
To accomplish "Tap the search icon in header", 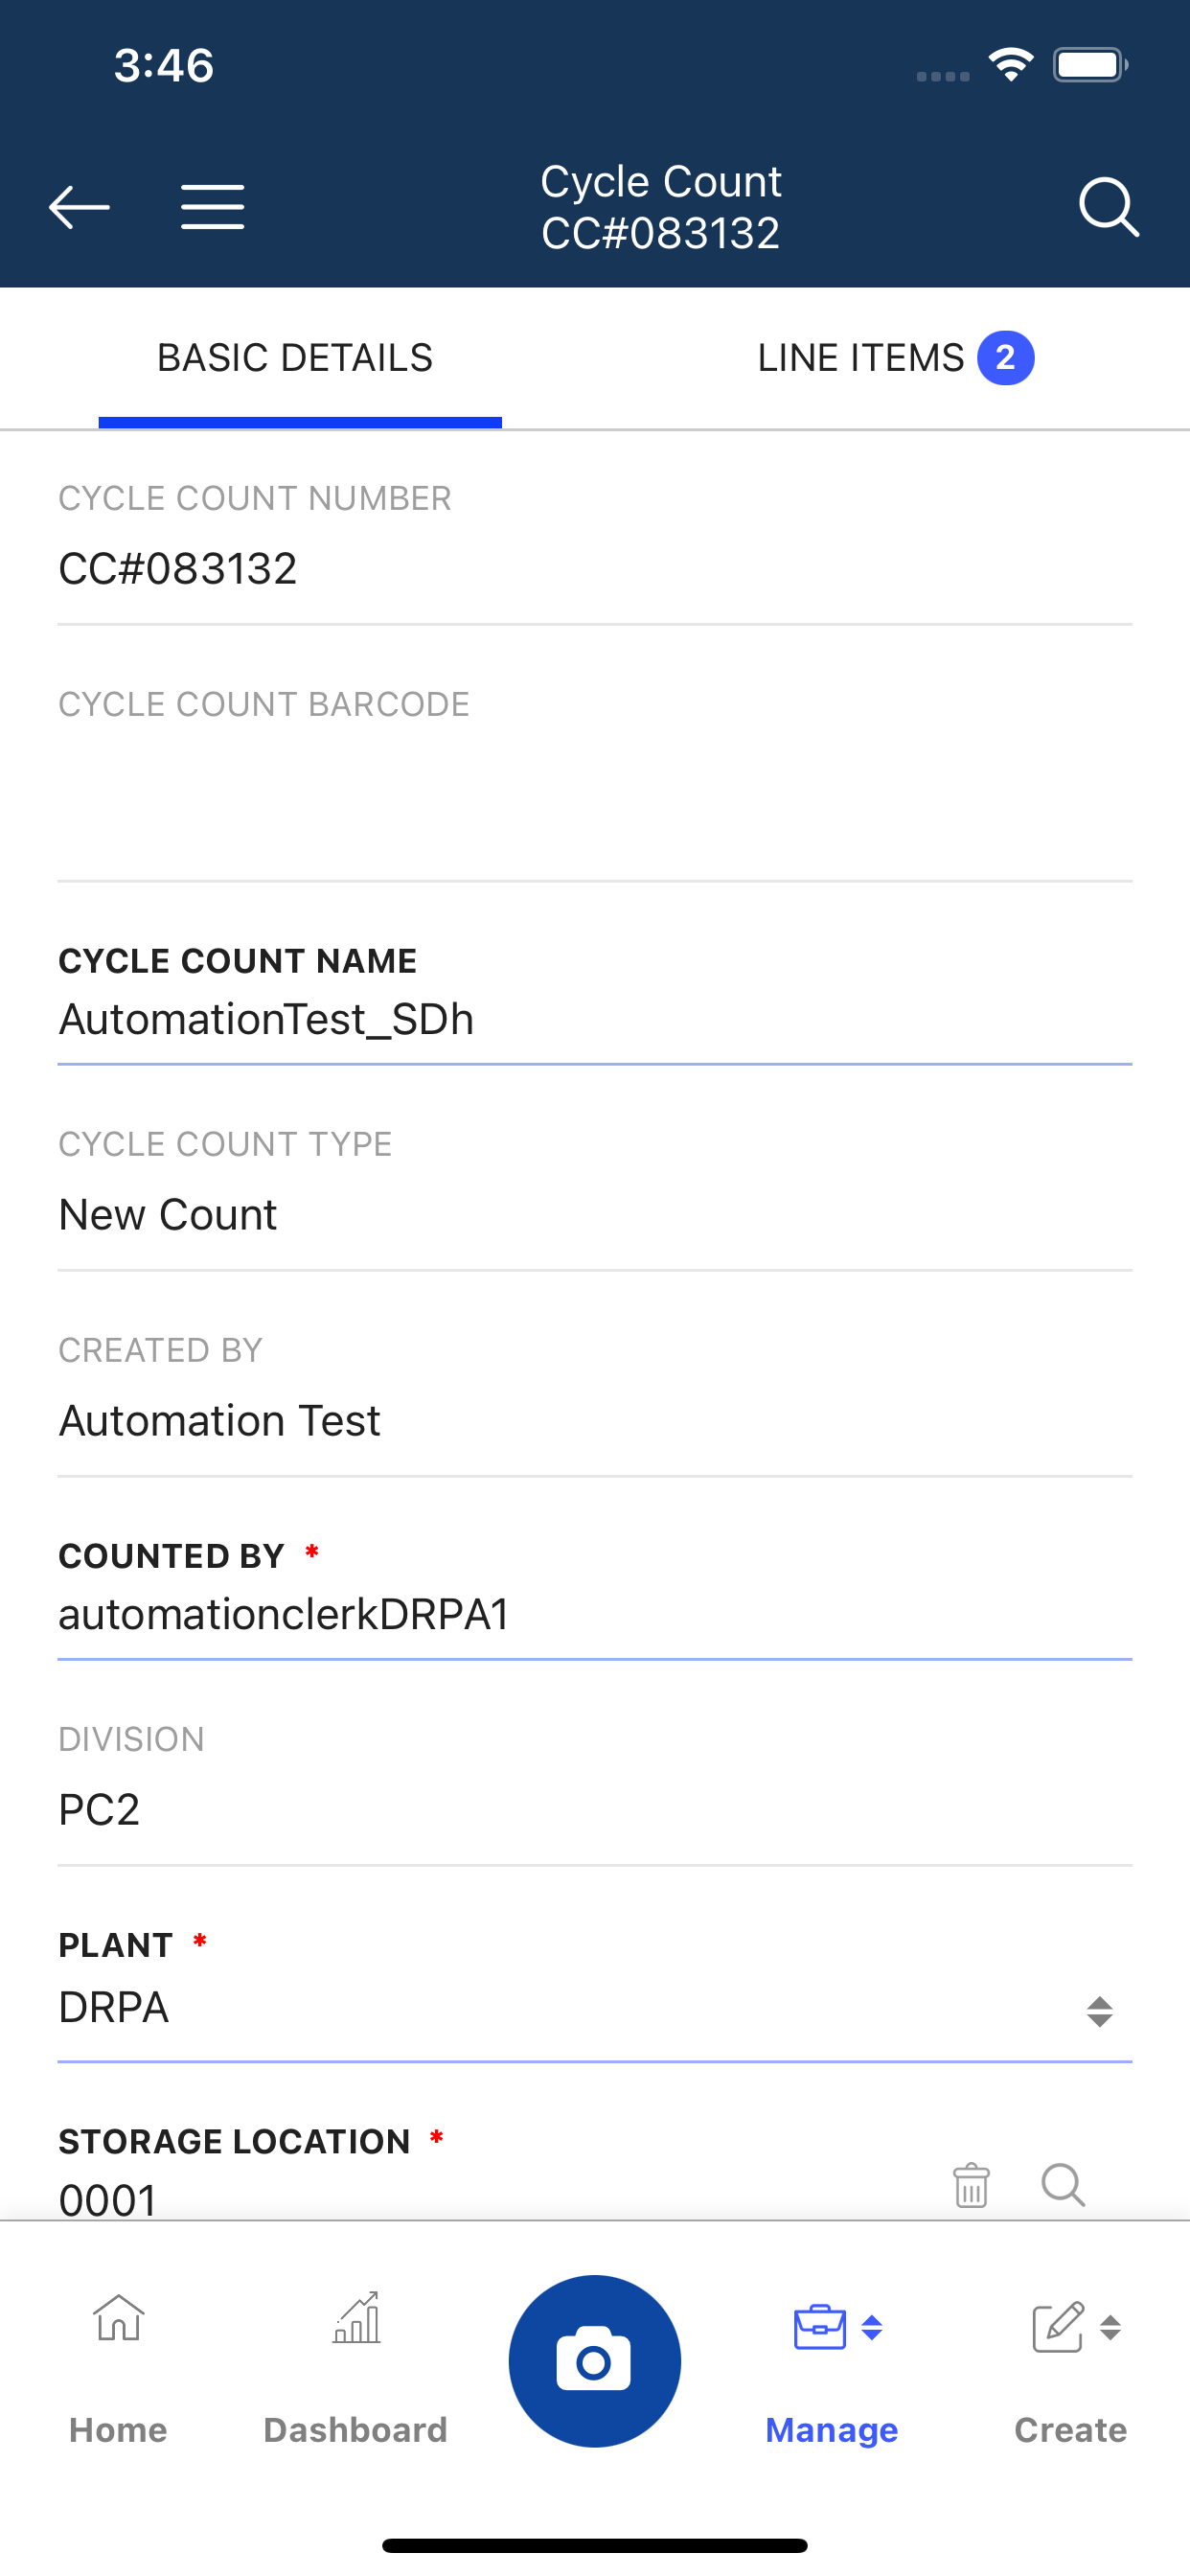I will (x=1109, y=207).
